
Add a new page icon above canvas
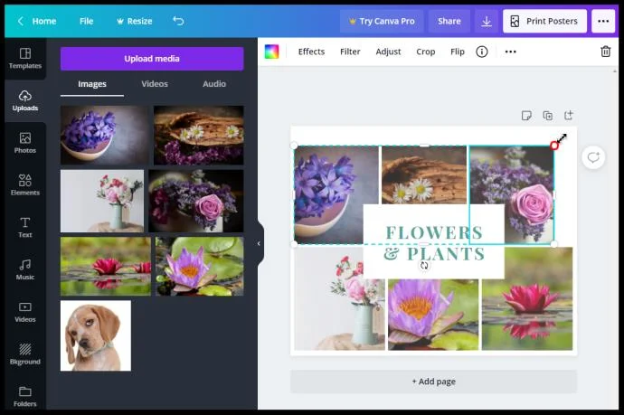(569, 116)
